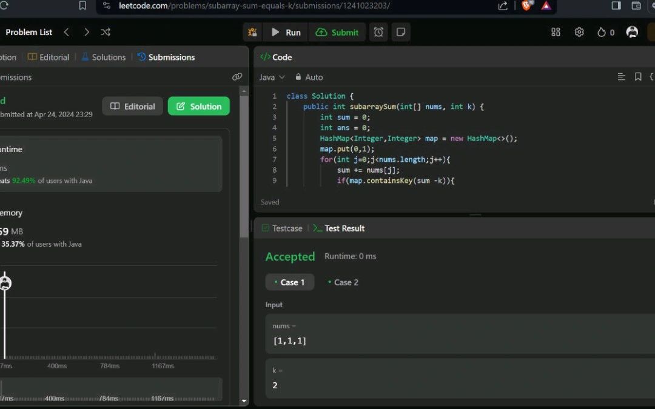
Task: Click the 92.49% runtime percentile text
Action: pos(24,181)
